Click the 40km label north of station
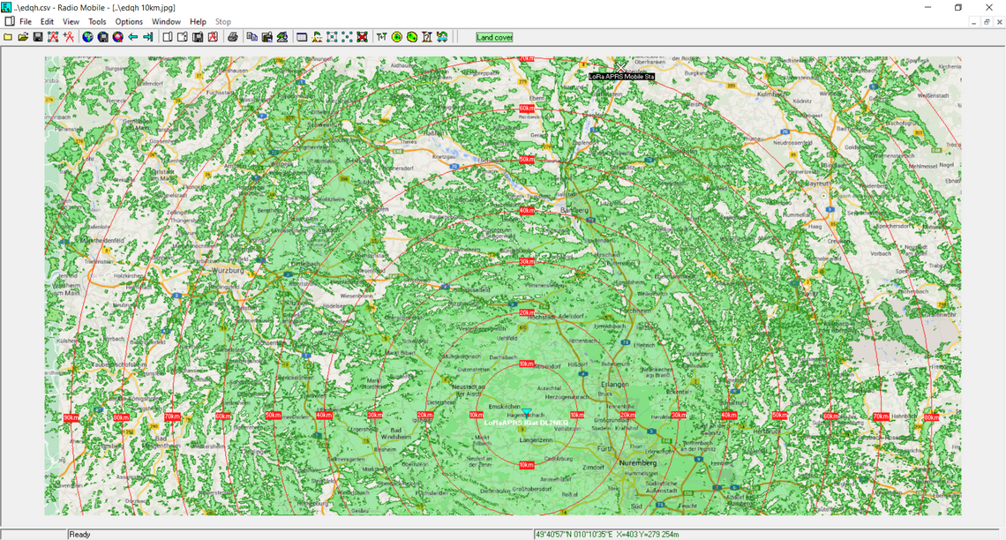Screen dimensions: 1006x540 pyautogui.click(x=526, y=210)
